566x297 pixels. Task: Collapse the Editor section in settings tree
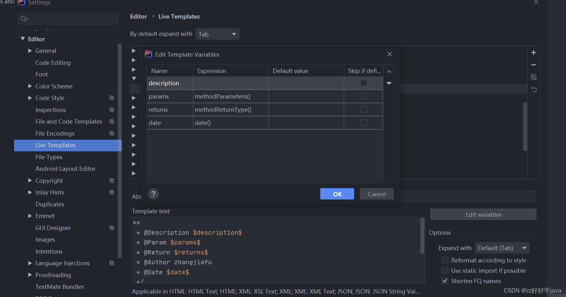(x=23, y=39)
